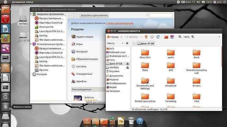The image size is (227, 127).
Task: Open Stellarium recommended app thumbnail
Action: point(78,98)
